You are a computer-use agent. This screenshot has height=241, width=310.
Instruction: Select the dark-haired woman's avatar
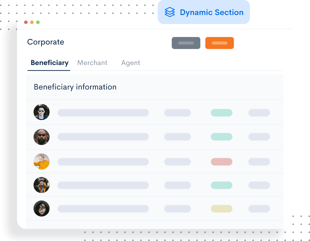click(x=42, y=208)
